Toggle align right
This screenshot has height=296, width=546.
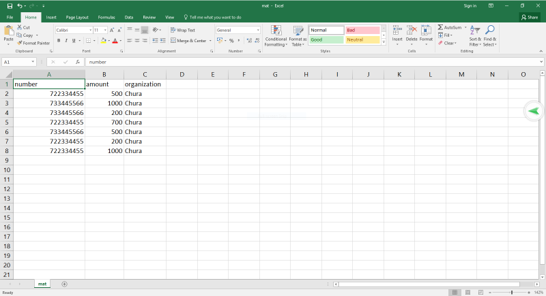click(145, 41)
